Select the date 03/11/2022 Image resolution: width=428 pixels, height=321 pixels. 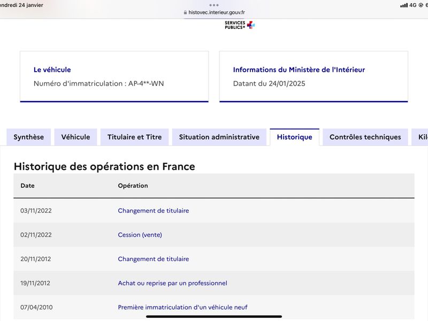[x=36, y=211]
